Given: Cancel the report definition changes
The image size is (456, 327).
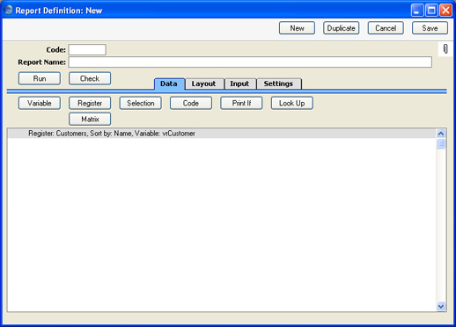Looking at the screenshot, I should pos(386,28).
